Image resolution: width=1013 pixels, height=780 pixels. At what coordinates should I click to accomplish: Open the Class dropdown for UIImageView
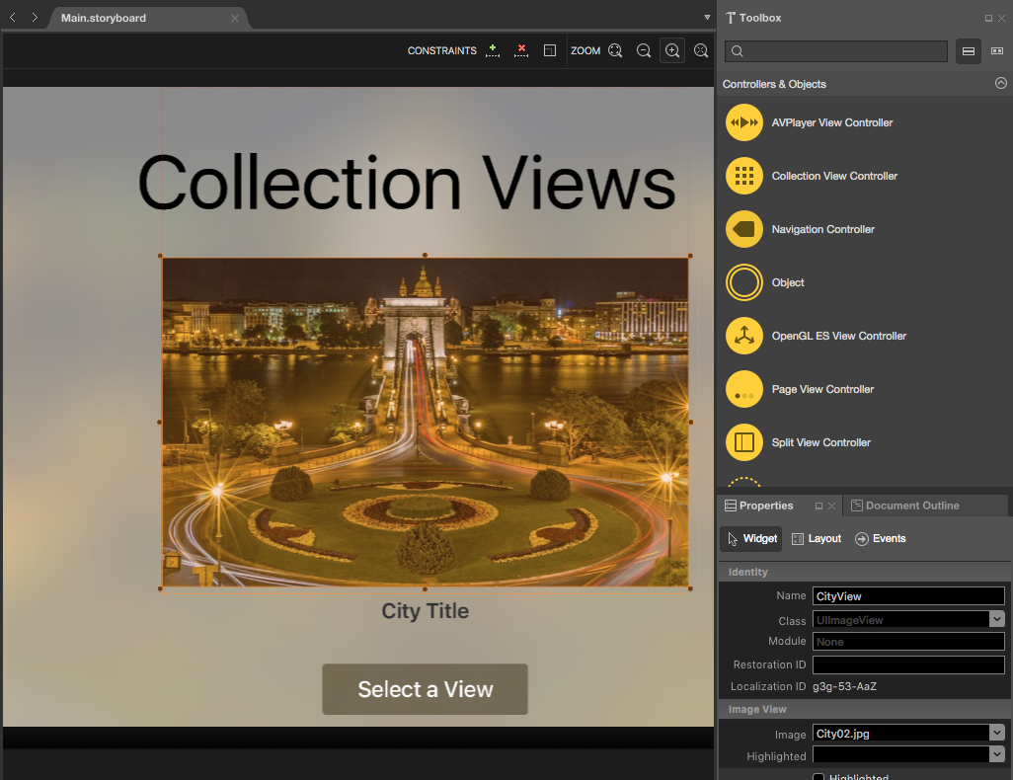[997, 619]
